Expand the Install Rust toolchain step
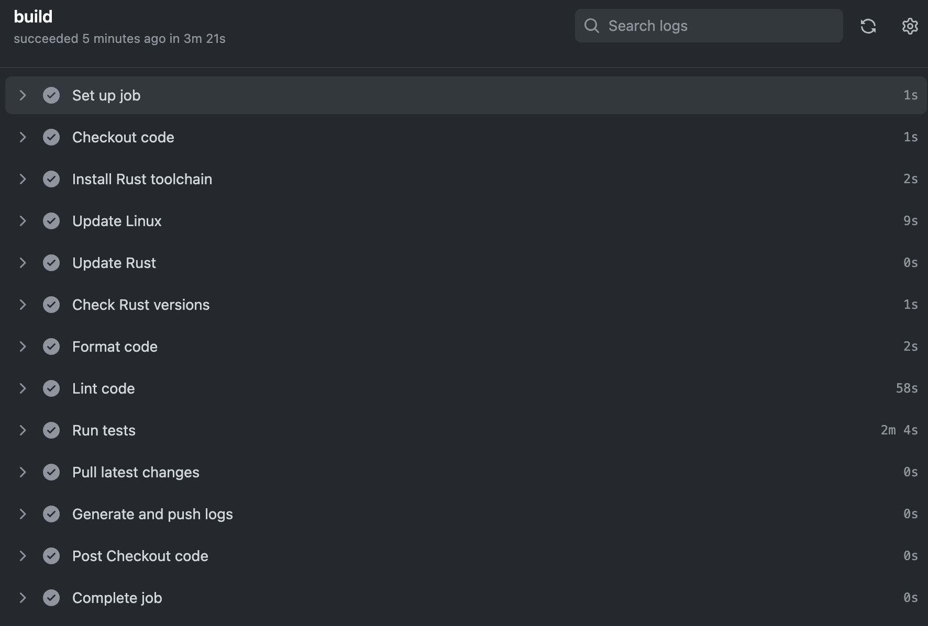The image size is (928, 626). 23,179
